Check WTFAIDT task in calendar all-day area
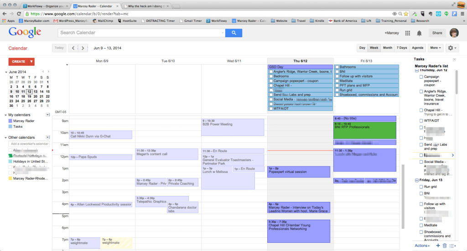This screenshot has height=251, width=467. (x=271, y=109)
